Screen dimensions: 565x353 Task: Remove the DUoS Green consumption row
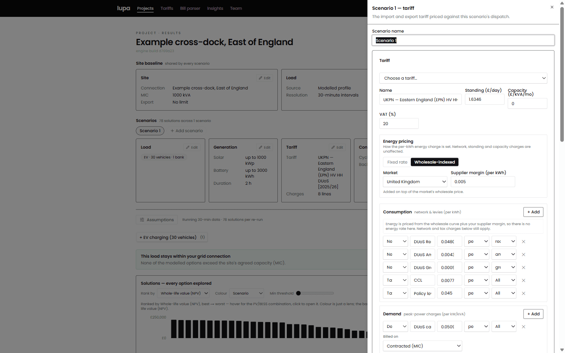click(523, 267)
